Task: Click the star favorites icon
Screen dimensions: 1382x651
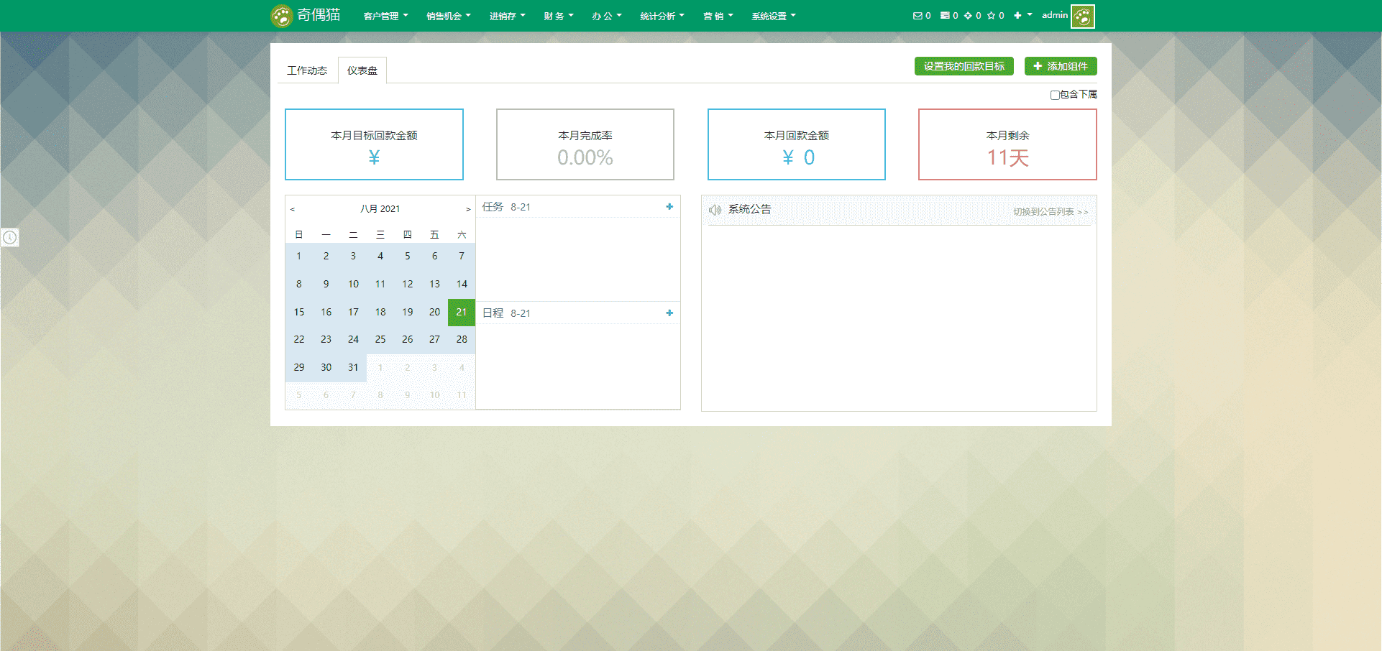Action: tap(991, 16)
